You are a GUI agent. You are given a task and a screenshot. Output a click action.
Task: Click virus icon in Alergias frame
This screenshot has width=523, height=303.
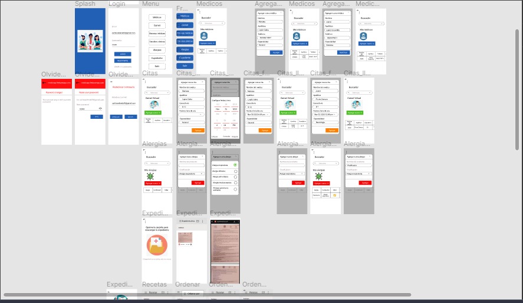click(150, 176)
